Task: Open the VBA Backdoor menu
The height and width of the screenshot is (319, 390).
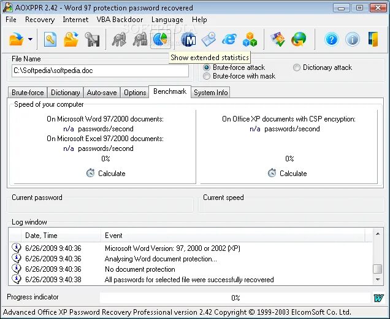Action: 120,20
